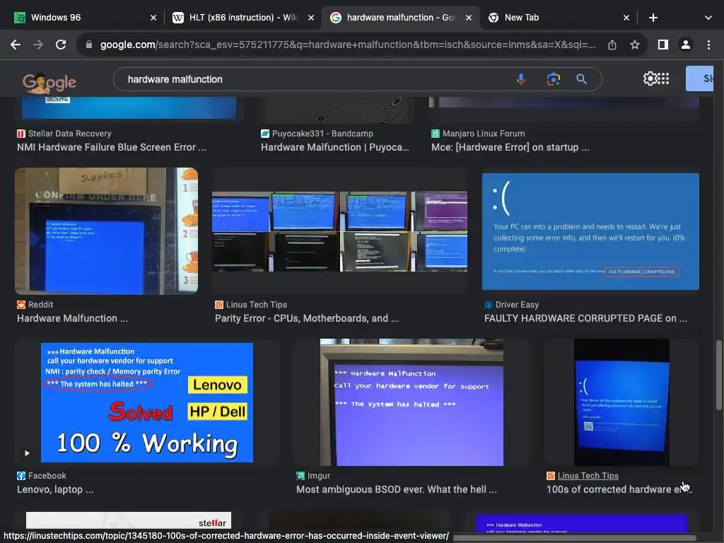Toggle the browser side panel icon
The height and width of the screenshot is (543, 724).
pyautogui.click(x=663, y=45)
